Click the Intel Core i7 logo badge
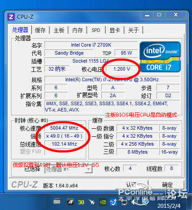The height and width of the screenshot is (210, 192). pyautogui.click(x=160, y=57)
